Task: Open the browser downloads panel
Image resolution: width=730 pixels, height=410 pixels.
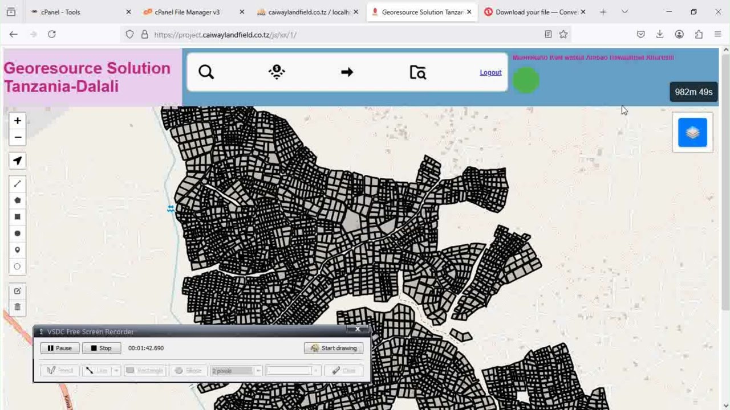Action: [x=660, y=34]
